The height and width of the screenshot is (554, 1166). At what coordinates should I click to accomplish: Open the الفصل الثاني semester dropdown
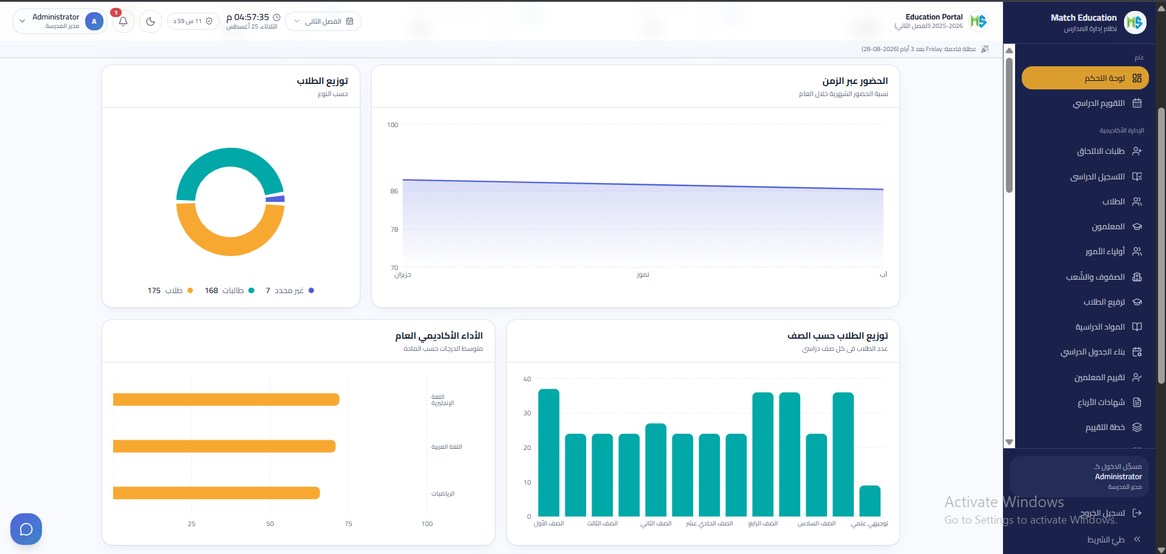coord(323,21)
